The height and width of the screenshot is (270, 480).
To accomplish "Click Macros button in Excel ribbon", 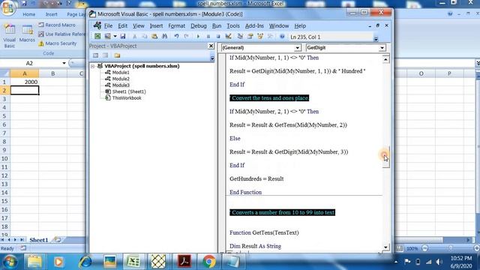I will pyautogui.click(x=27, y=34).
